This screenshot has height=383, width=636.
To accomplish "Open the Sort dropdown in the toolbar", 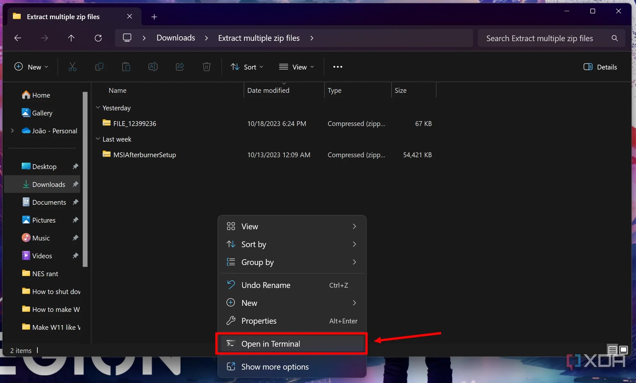I will 246,67.
